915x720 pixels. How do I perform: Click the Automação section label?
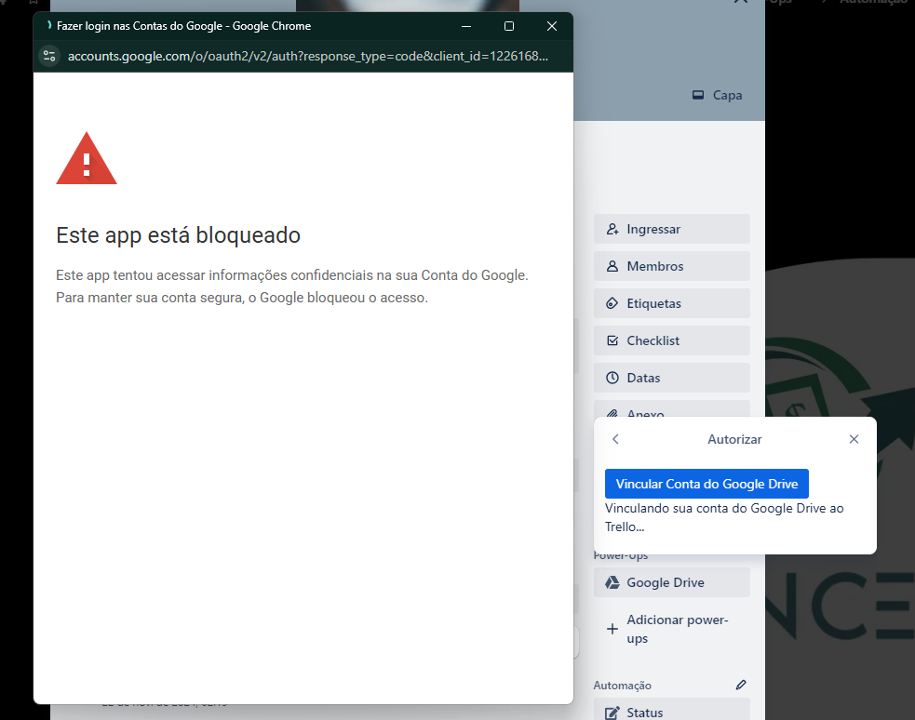tap(622, 686)
